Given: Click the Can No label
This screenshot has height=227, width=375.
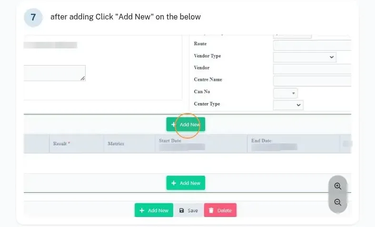Looking at the screenshot, I should pyautogui.click(x=202, y=92).
